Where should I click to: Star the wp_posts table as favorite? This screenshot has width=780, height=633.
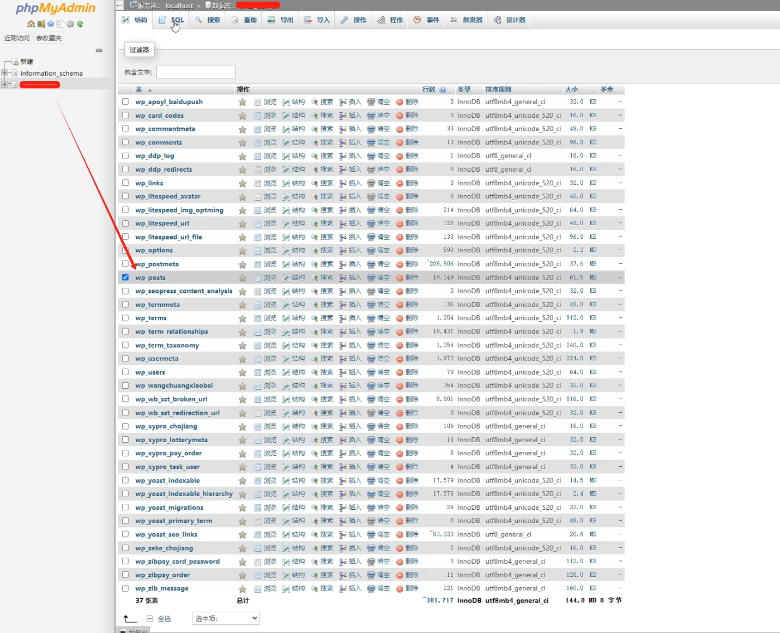click(243, 278)
